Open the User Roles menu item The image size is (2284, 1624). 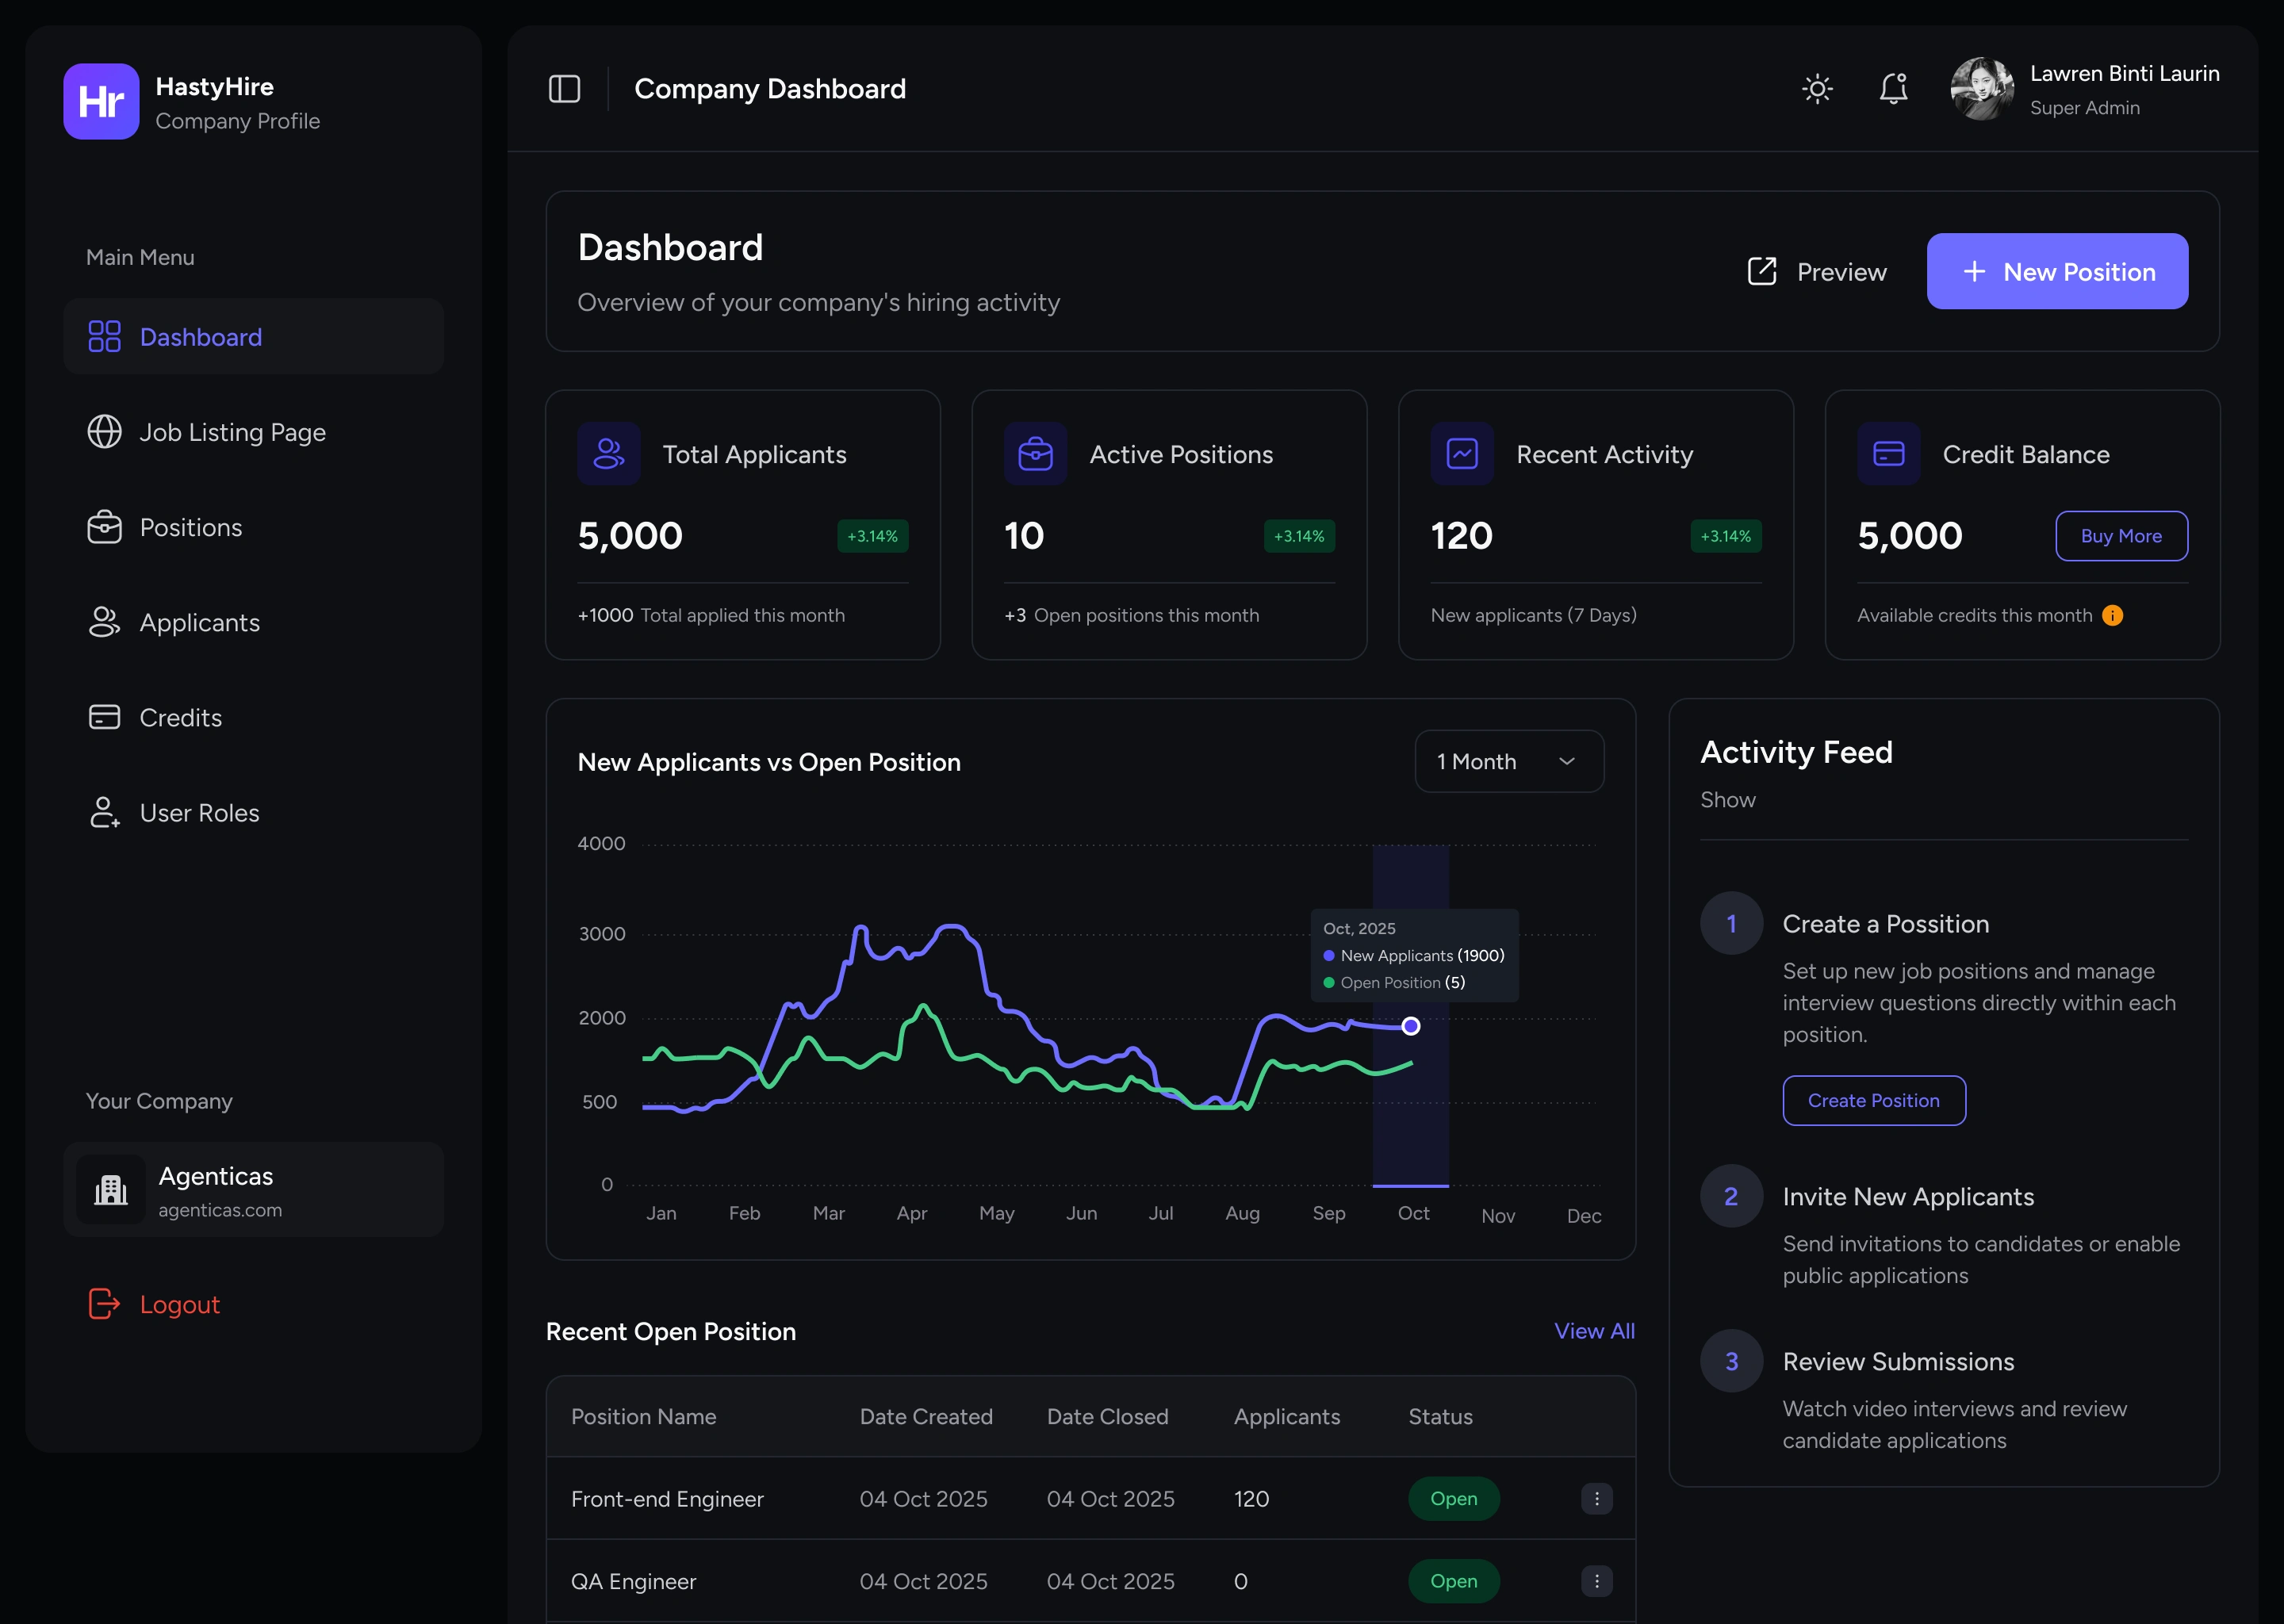coord(199,813)
